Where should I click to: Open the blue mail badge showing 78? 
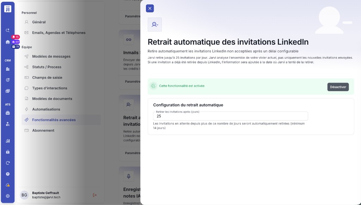(16, 47)
